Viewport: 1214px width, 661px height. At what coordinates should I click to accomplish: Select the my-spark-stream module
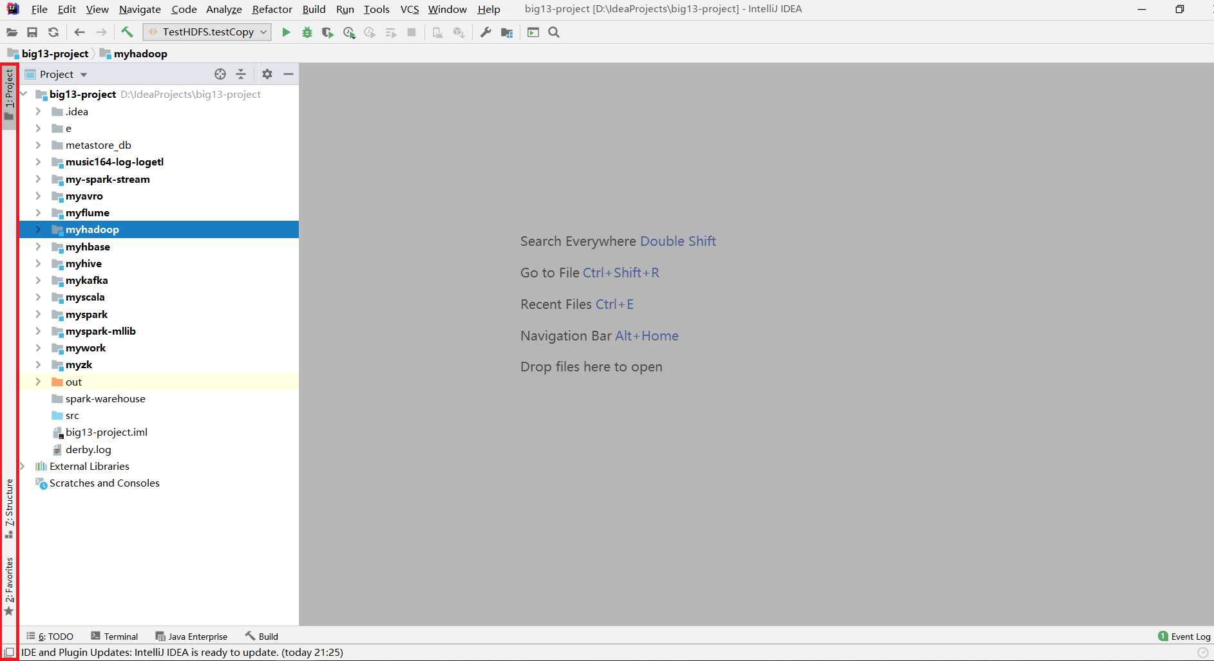[158, 179]
